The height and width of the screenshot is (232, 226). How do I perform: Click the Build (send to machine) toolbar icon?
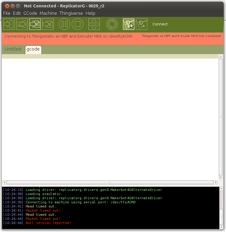pyautogui.click(x=9, y=24)
